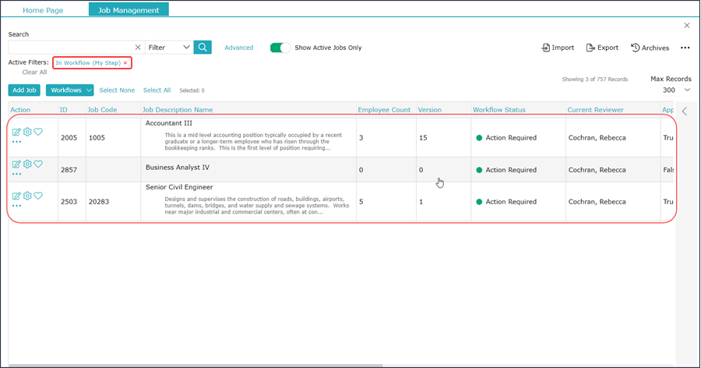
Task: Toggle Show Active Jobs Only switch
Action: coord(280,48)
